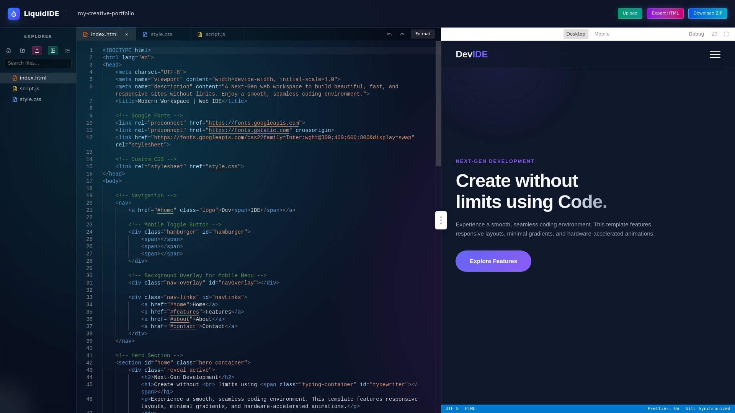735x413 pixels.
Task: Click the EXPLORER panel heading
Action: point(38,37)
